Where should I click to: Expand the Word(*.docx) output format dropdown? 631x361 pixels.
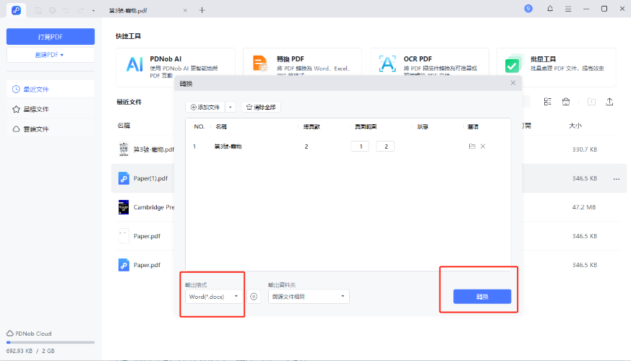[x=213, y=297]
